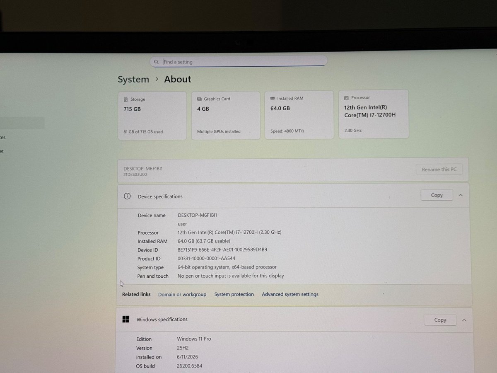497x373 pixels.
Task: Open Domain or workgroup link
Action: (182, 295)
